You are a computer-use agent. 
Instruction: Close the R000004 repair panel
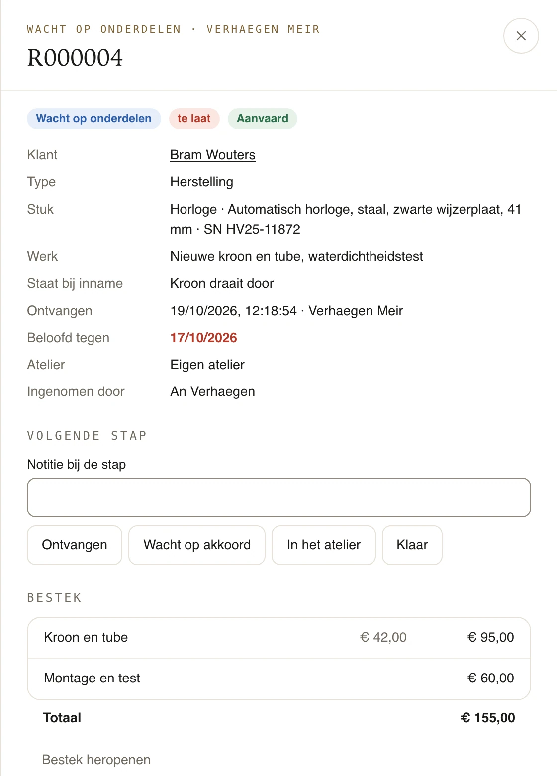pos(521,36)
